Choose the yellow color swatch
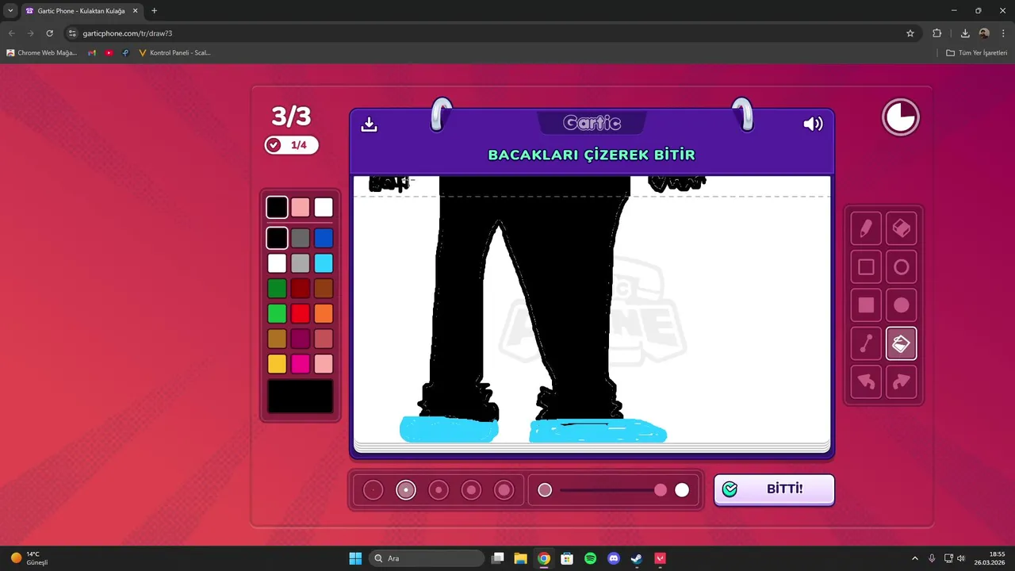 pyautogui.click(x=277, y=364)
